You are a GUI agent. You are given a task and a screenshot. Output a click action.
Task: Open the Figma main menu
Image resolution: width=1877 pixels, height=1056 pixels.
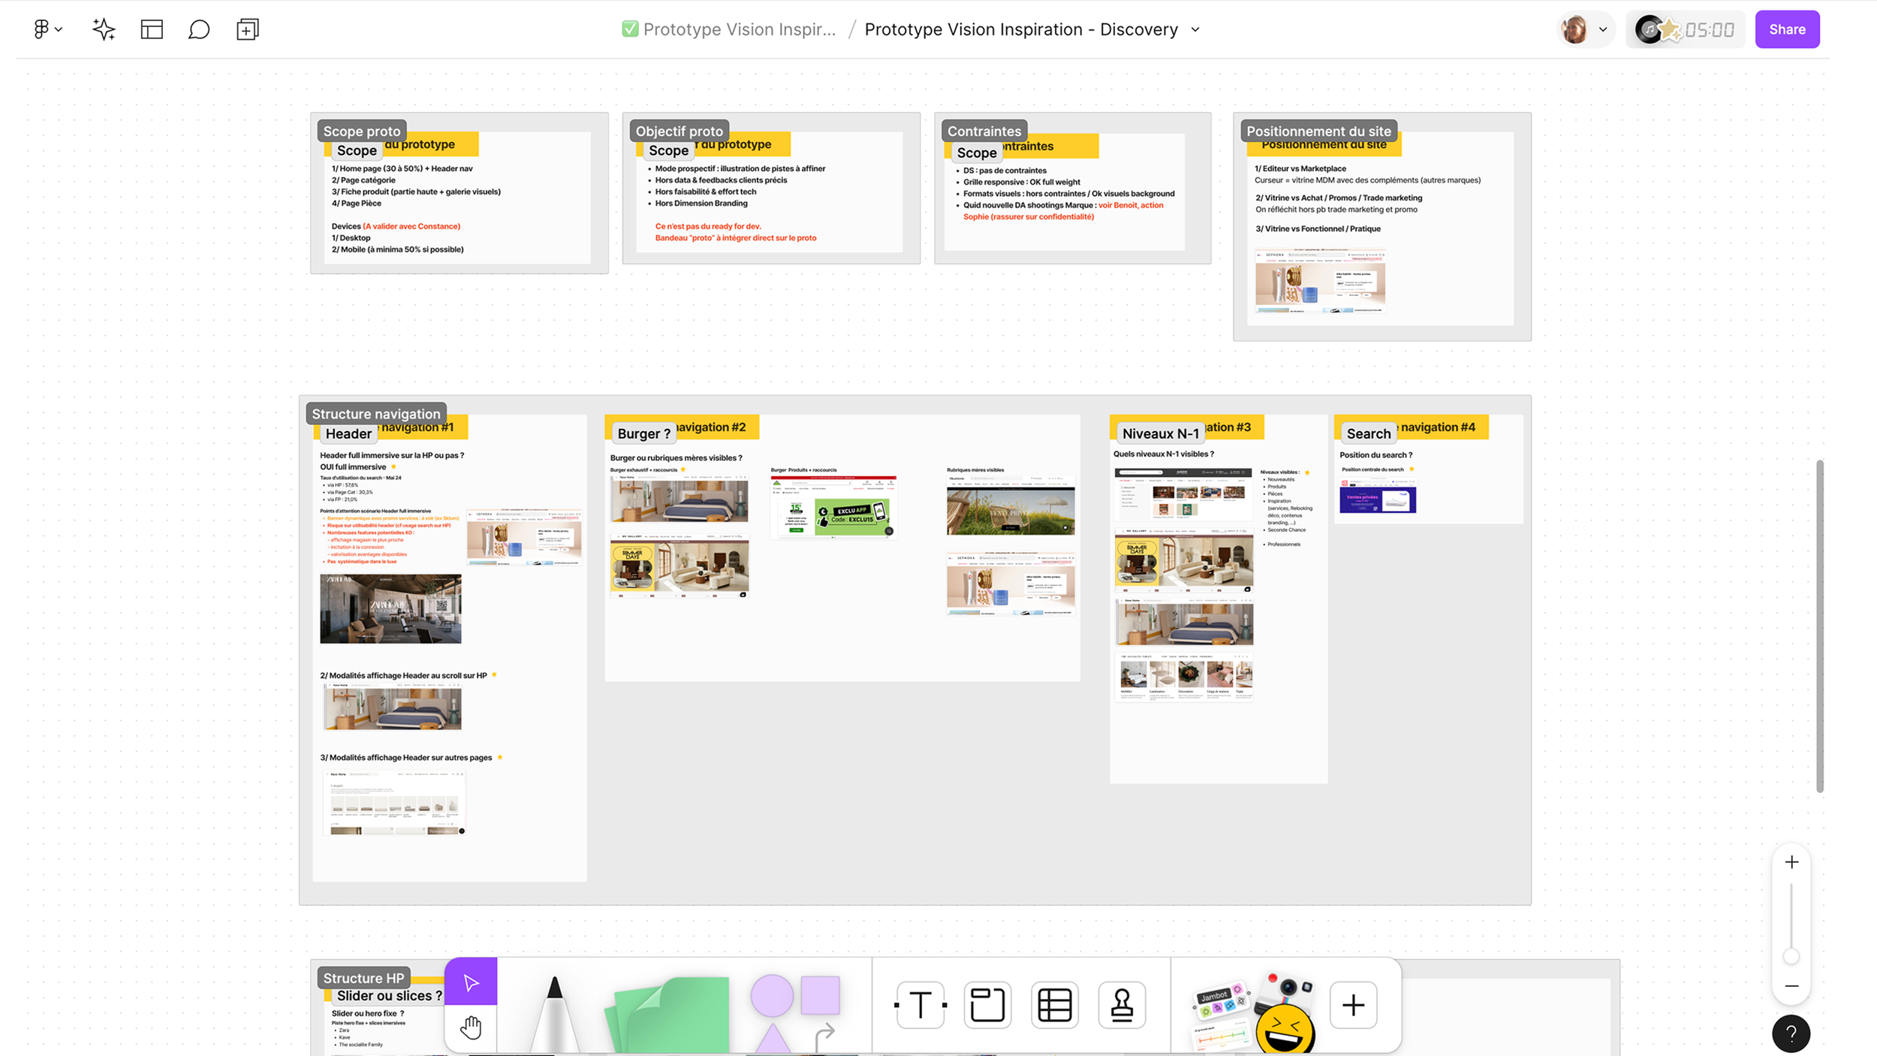pyautogui.click(x=47, y=29)
